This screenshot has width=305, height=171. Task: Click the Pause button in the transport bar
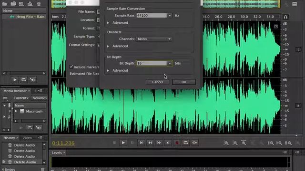[132, 142]
